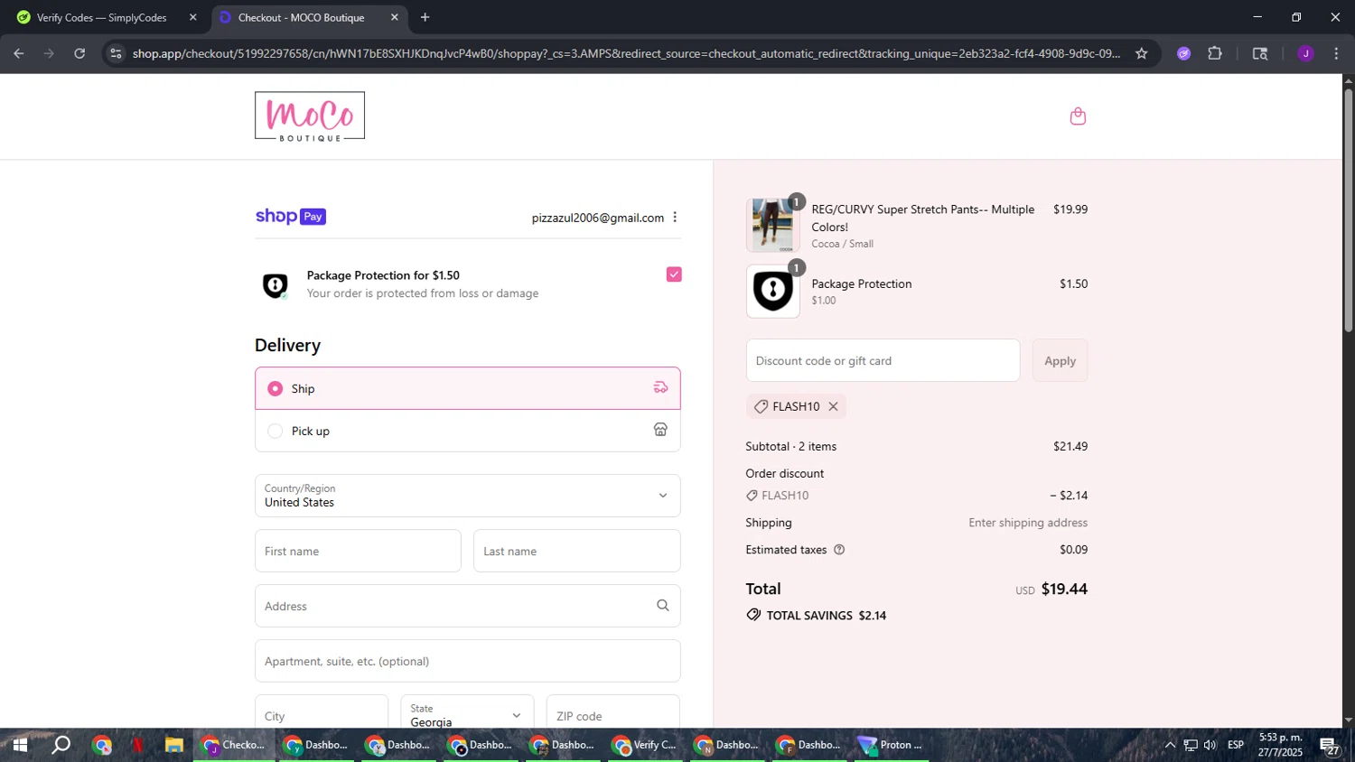
Task: Select the Ship delivery option
Action: pyautogui.click(x=468, y=388)
